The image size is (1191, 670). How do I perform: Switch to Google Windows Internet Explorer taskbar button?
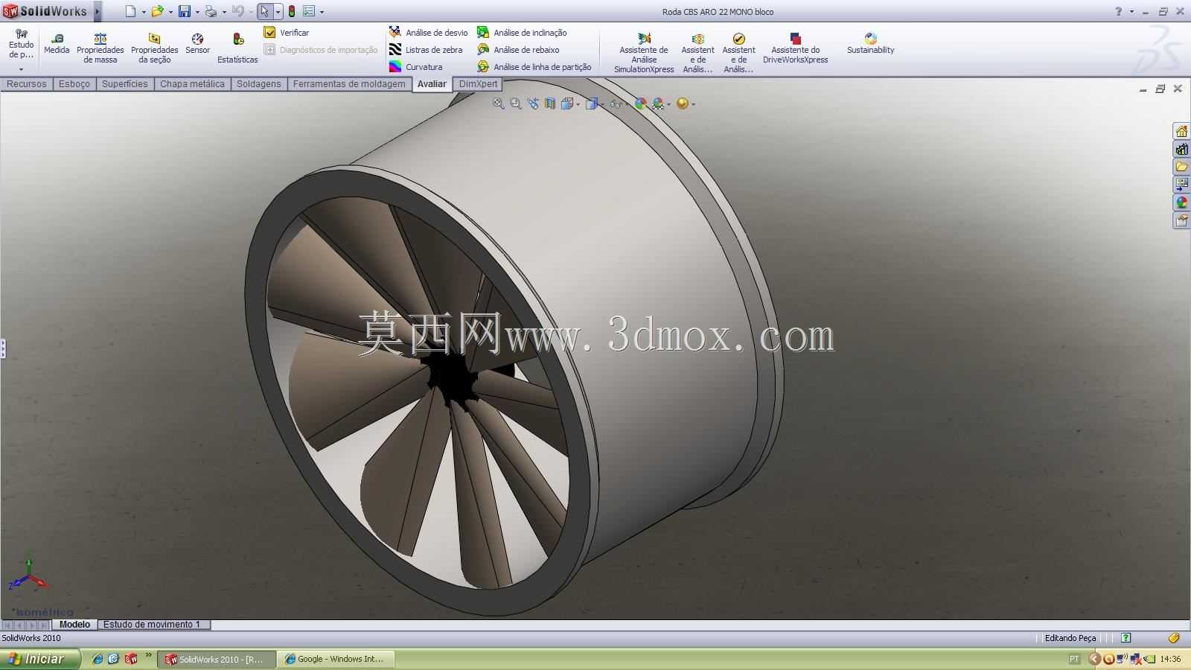tap(336, 659)
